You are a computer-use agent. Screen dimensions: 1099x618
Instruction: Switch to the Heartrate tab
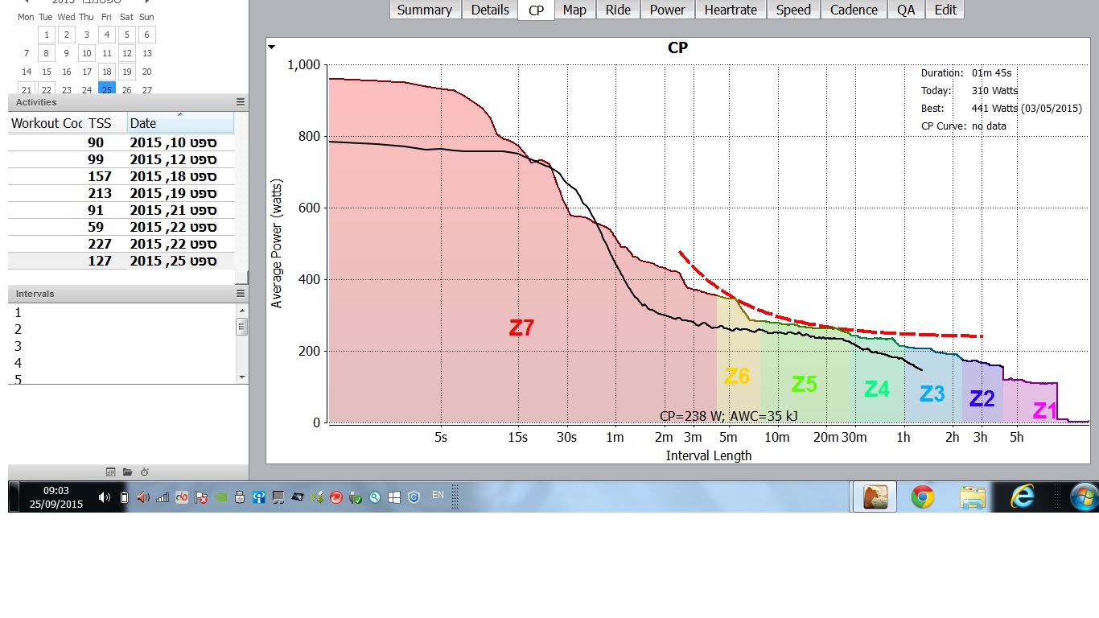click(731, 10)
